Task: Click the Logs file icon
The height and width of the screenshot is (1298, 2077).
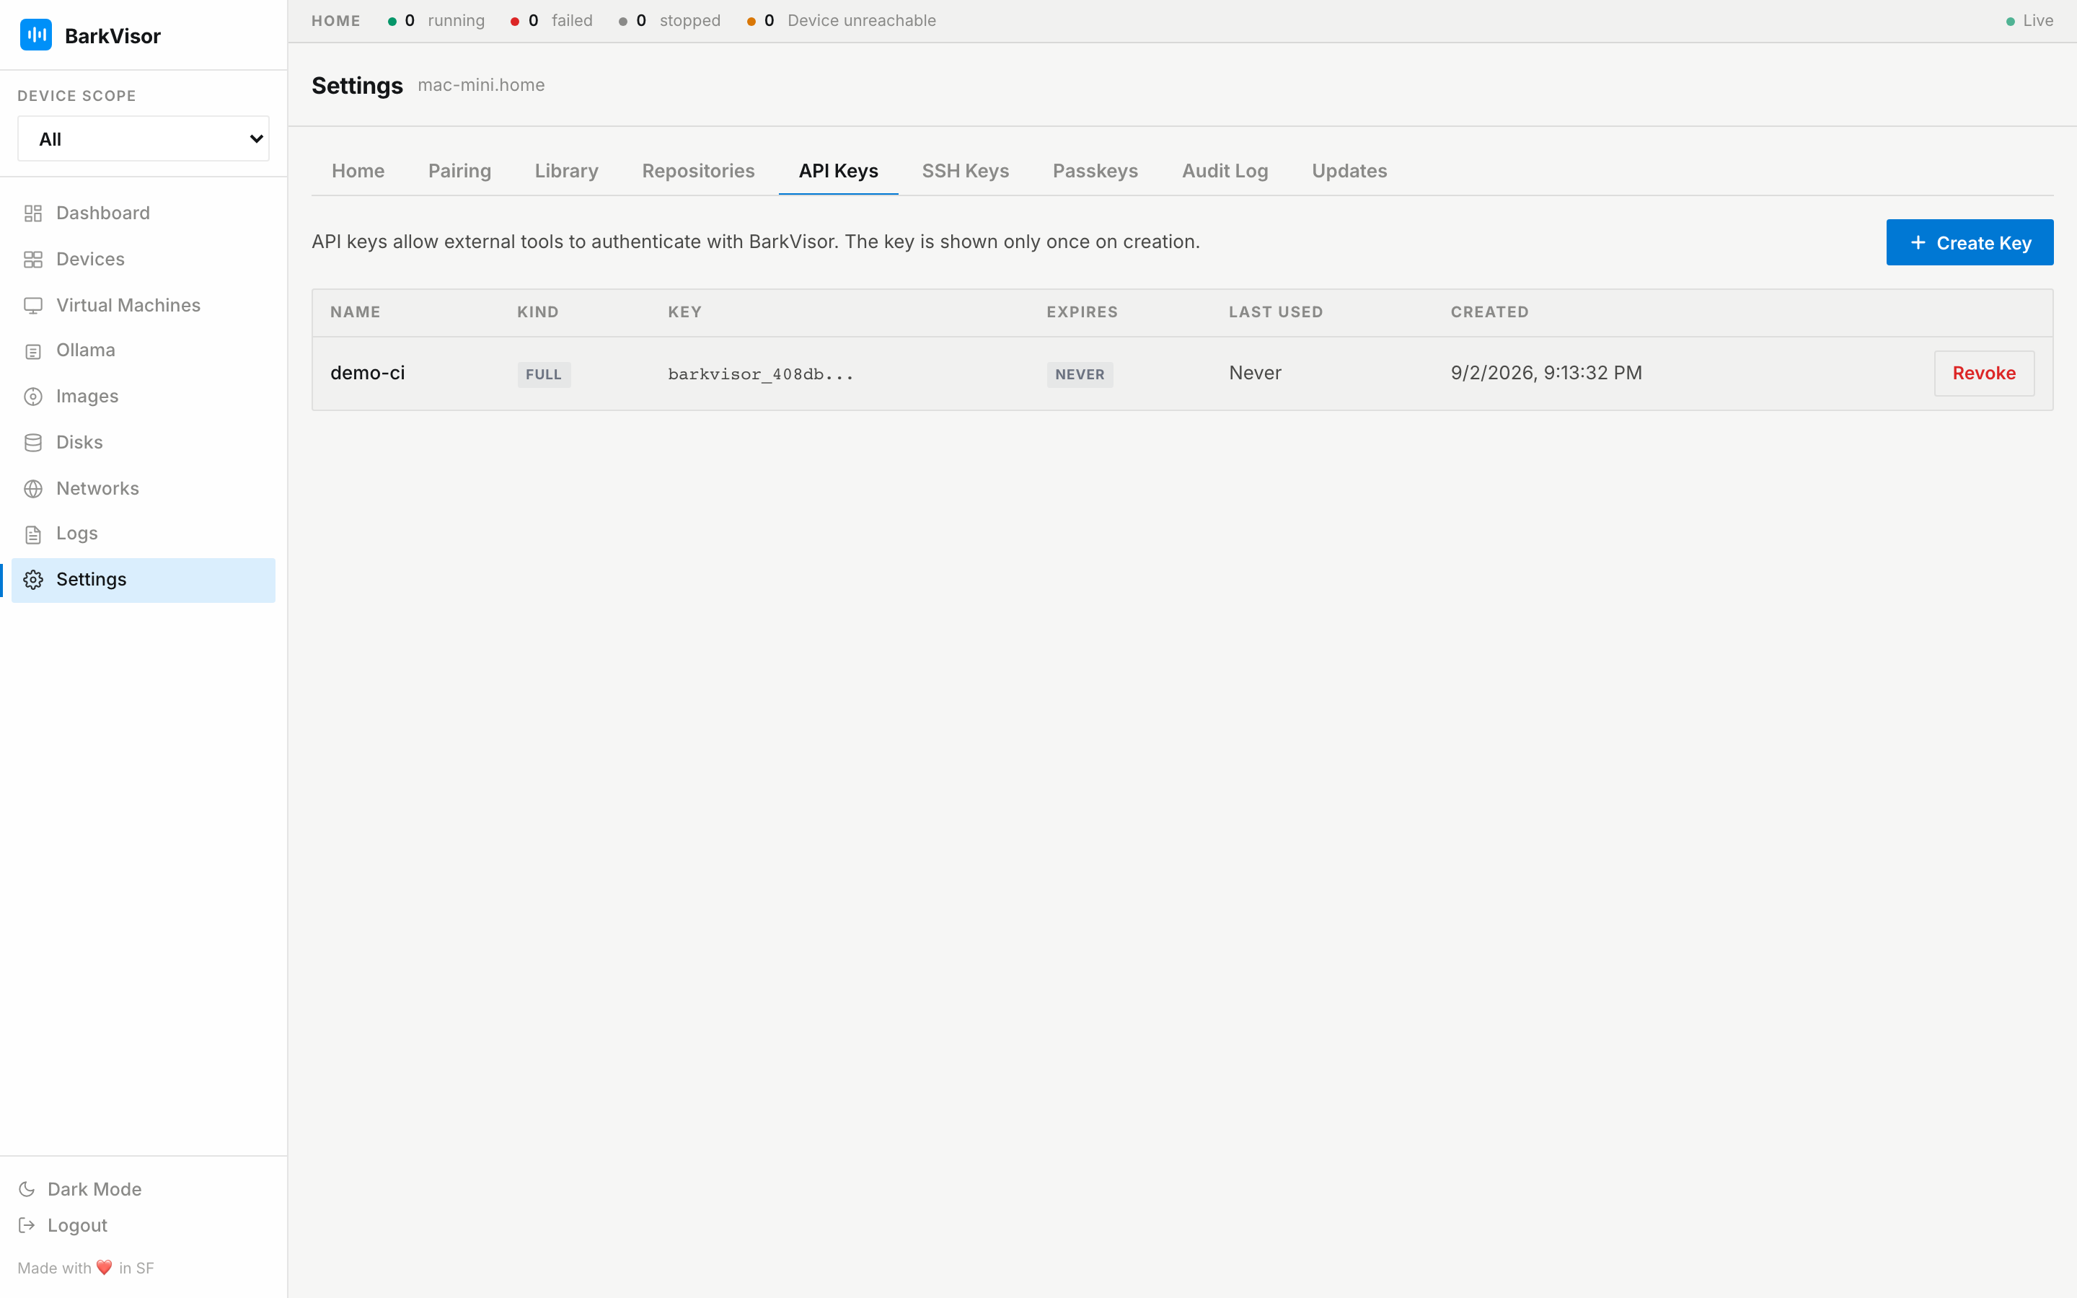Action: tap(33, 535)
